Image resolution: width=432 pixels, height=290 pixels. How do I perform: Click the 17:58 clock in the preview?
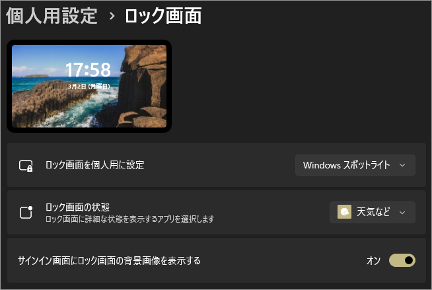88,69
